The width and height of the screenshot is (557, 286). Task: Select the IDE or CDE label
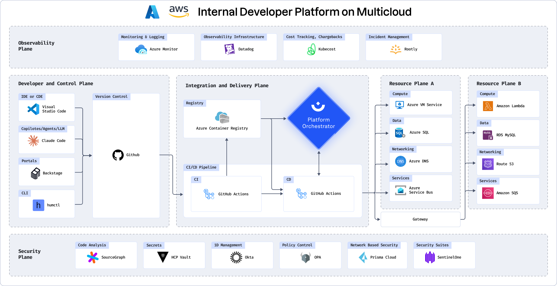click(x=32, y=97)
